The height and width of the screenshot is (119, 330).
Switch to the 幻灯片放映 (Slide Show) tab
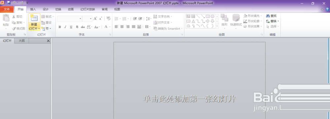click(87, 9)
